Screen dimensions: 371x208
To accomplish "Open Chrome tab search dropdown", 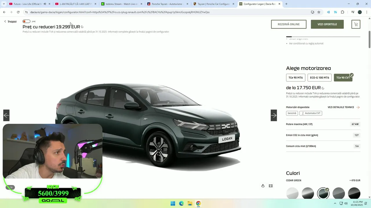I will click(x=4, y=4).
